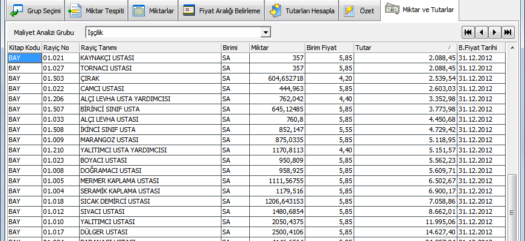Click the Miktar ve Tutarlar money icon
Screen dimensions: 525x241
click(392, 10)
